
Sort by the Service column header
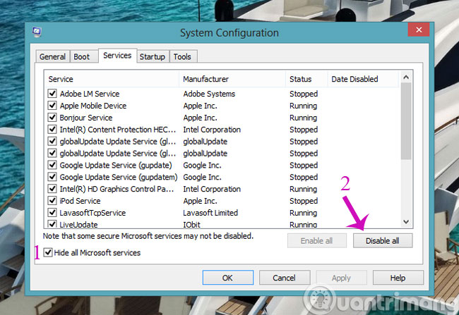112,79
